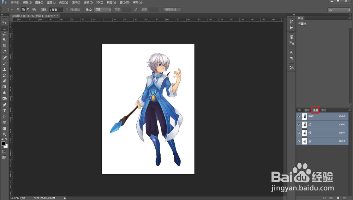Hide the RGB channel eye icon
Viewport: 353px width, 200px height.
[299, 116]
